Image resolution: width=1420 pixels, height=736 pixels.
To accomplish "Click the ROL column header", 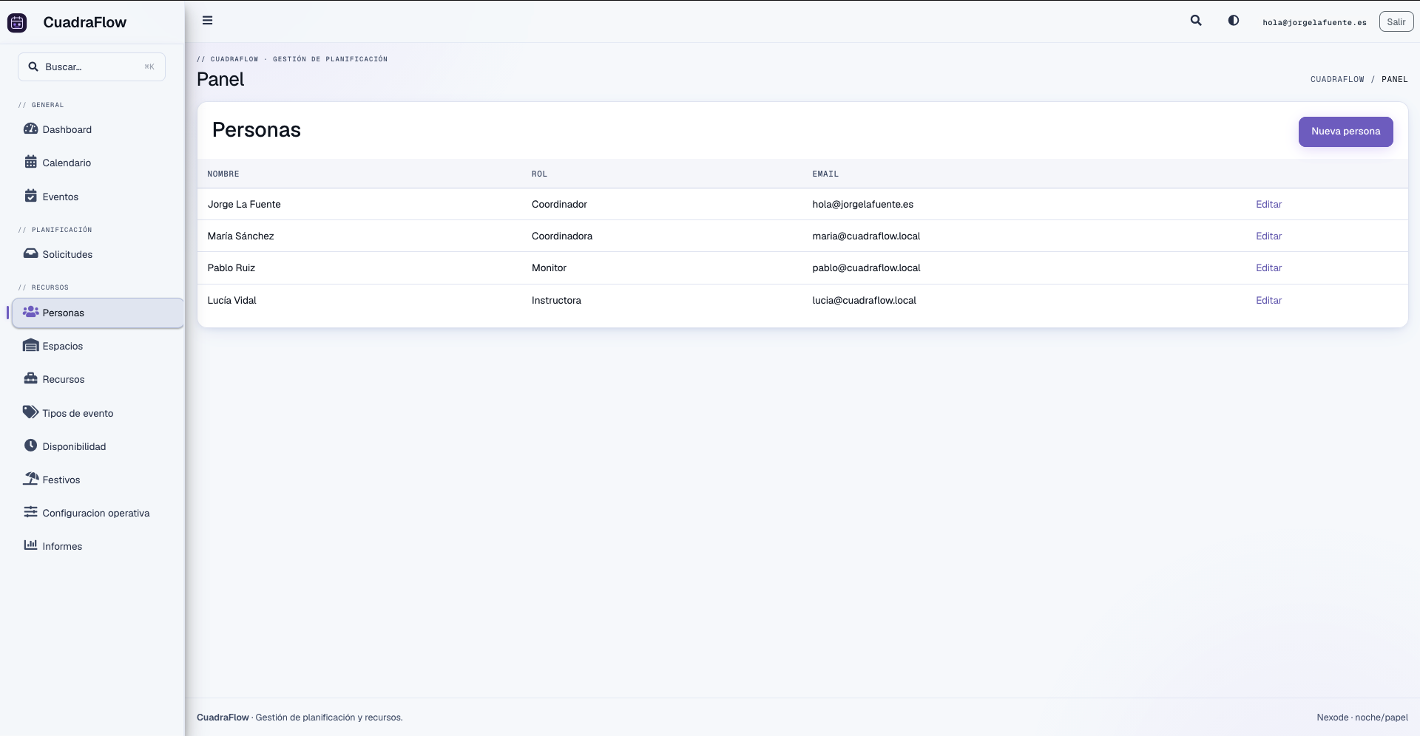I will point(539,174).
